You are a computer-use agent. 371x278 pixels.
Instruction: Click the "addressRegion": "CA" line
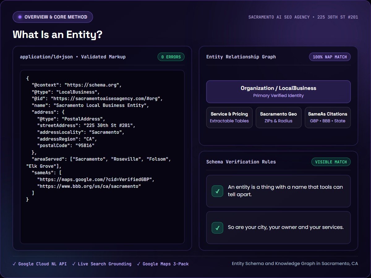[x=67, y=139]
